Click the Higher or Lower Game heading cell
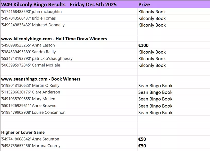210x151 pixels. click(23, 132)
